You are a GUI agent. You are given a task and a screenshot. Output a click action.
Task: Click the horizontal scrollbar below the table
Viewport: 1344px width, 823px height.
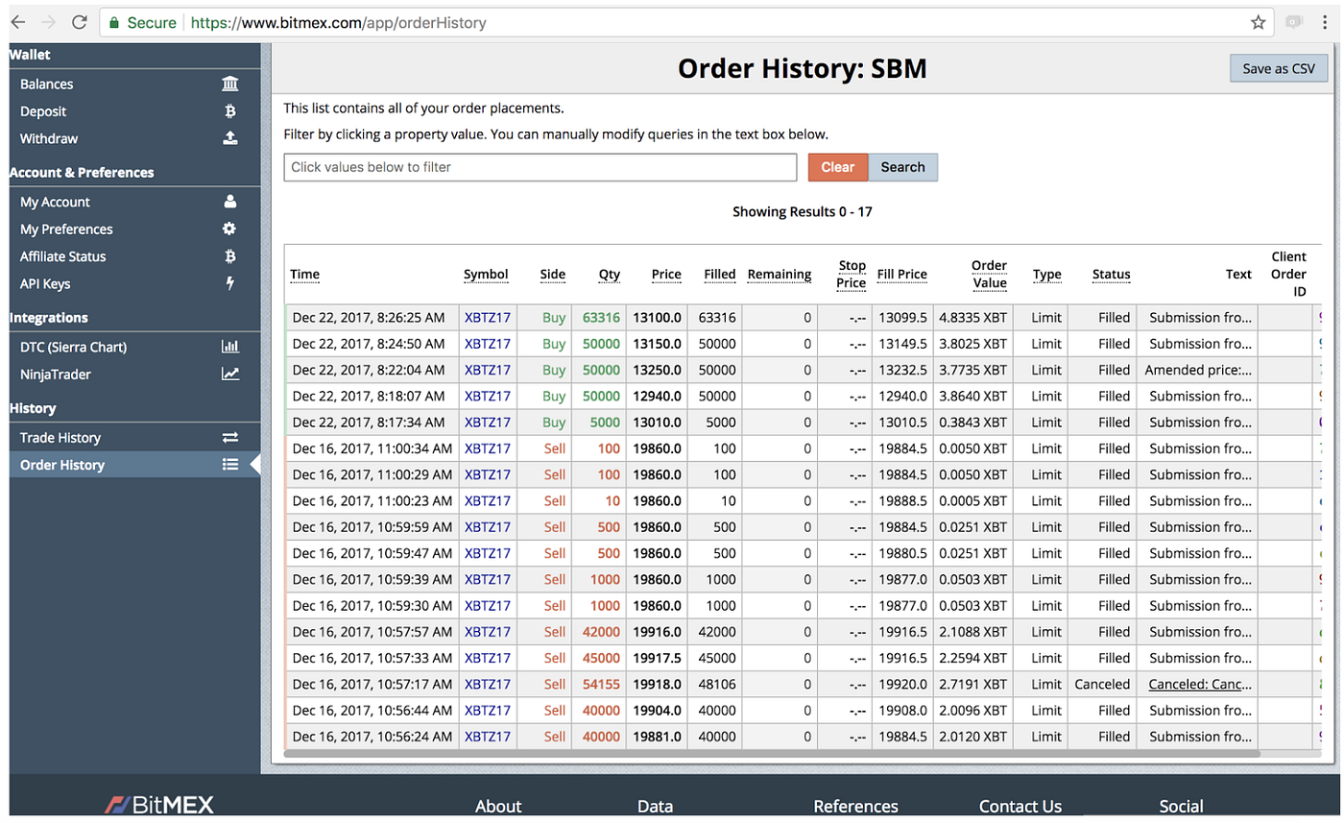point(772,754)
